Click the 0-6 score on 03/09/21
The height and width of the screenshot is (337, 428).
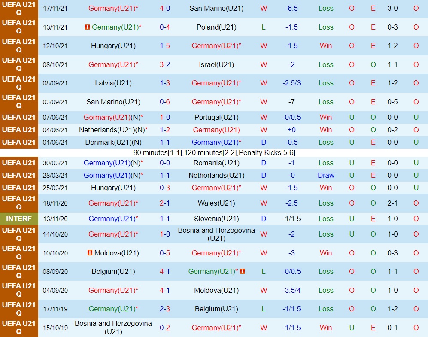[165, 102]
